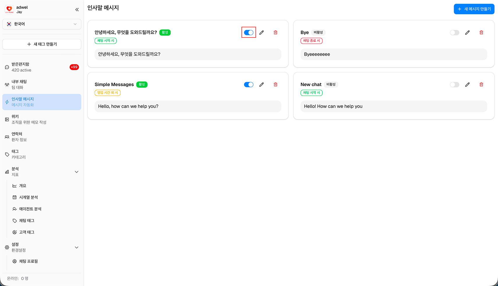This screenshot has height=286, width=498.
Task: Enable the 'New chat' message toggle
Action: click(x=454, y=85)
